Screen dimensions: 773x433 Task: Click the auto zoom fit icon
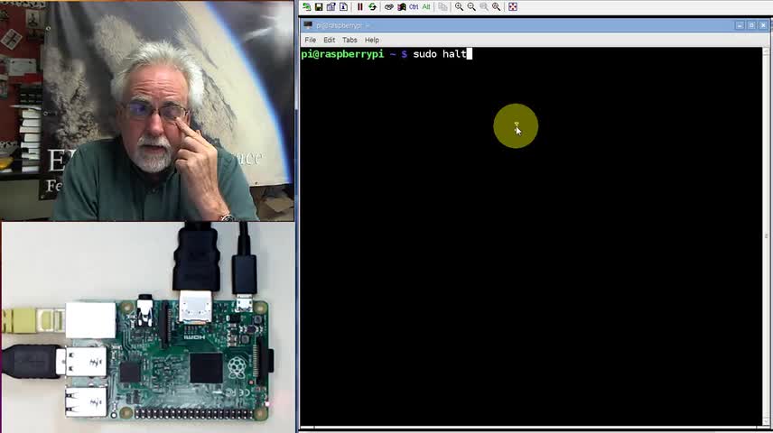tap(496, 7)
